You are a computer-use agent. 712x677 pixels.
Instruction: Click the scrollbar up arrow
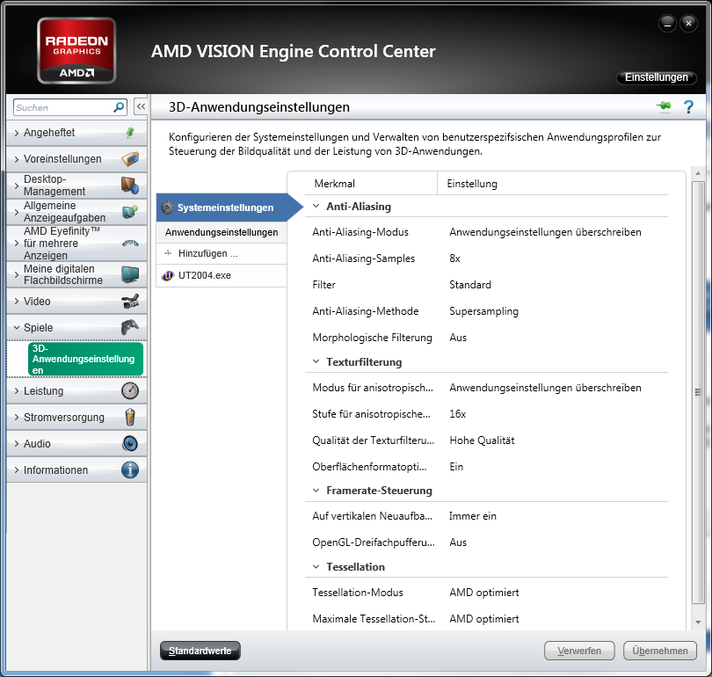pyautogui.click(x=698, y=173)
